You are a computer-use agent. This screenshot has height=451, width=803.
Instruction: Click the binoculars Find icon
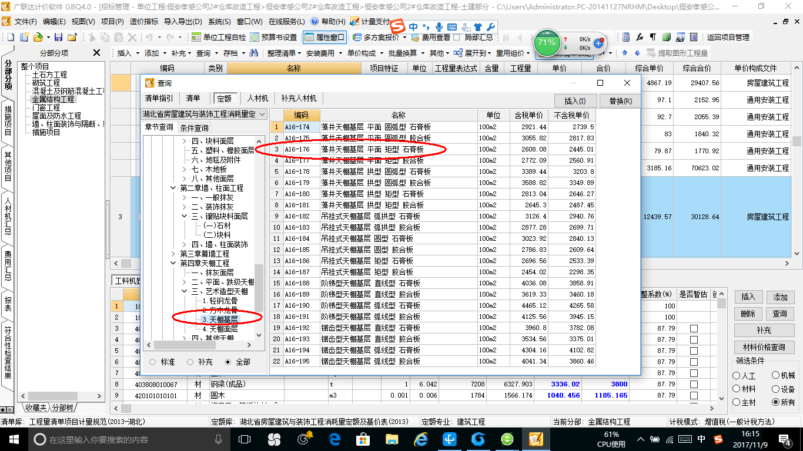254,53
